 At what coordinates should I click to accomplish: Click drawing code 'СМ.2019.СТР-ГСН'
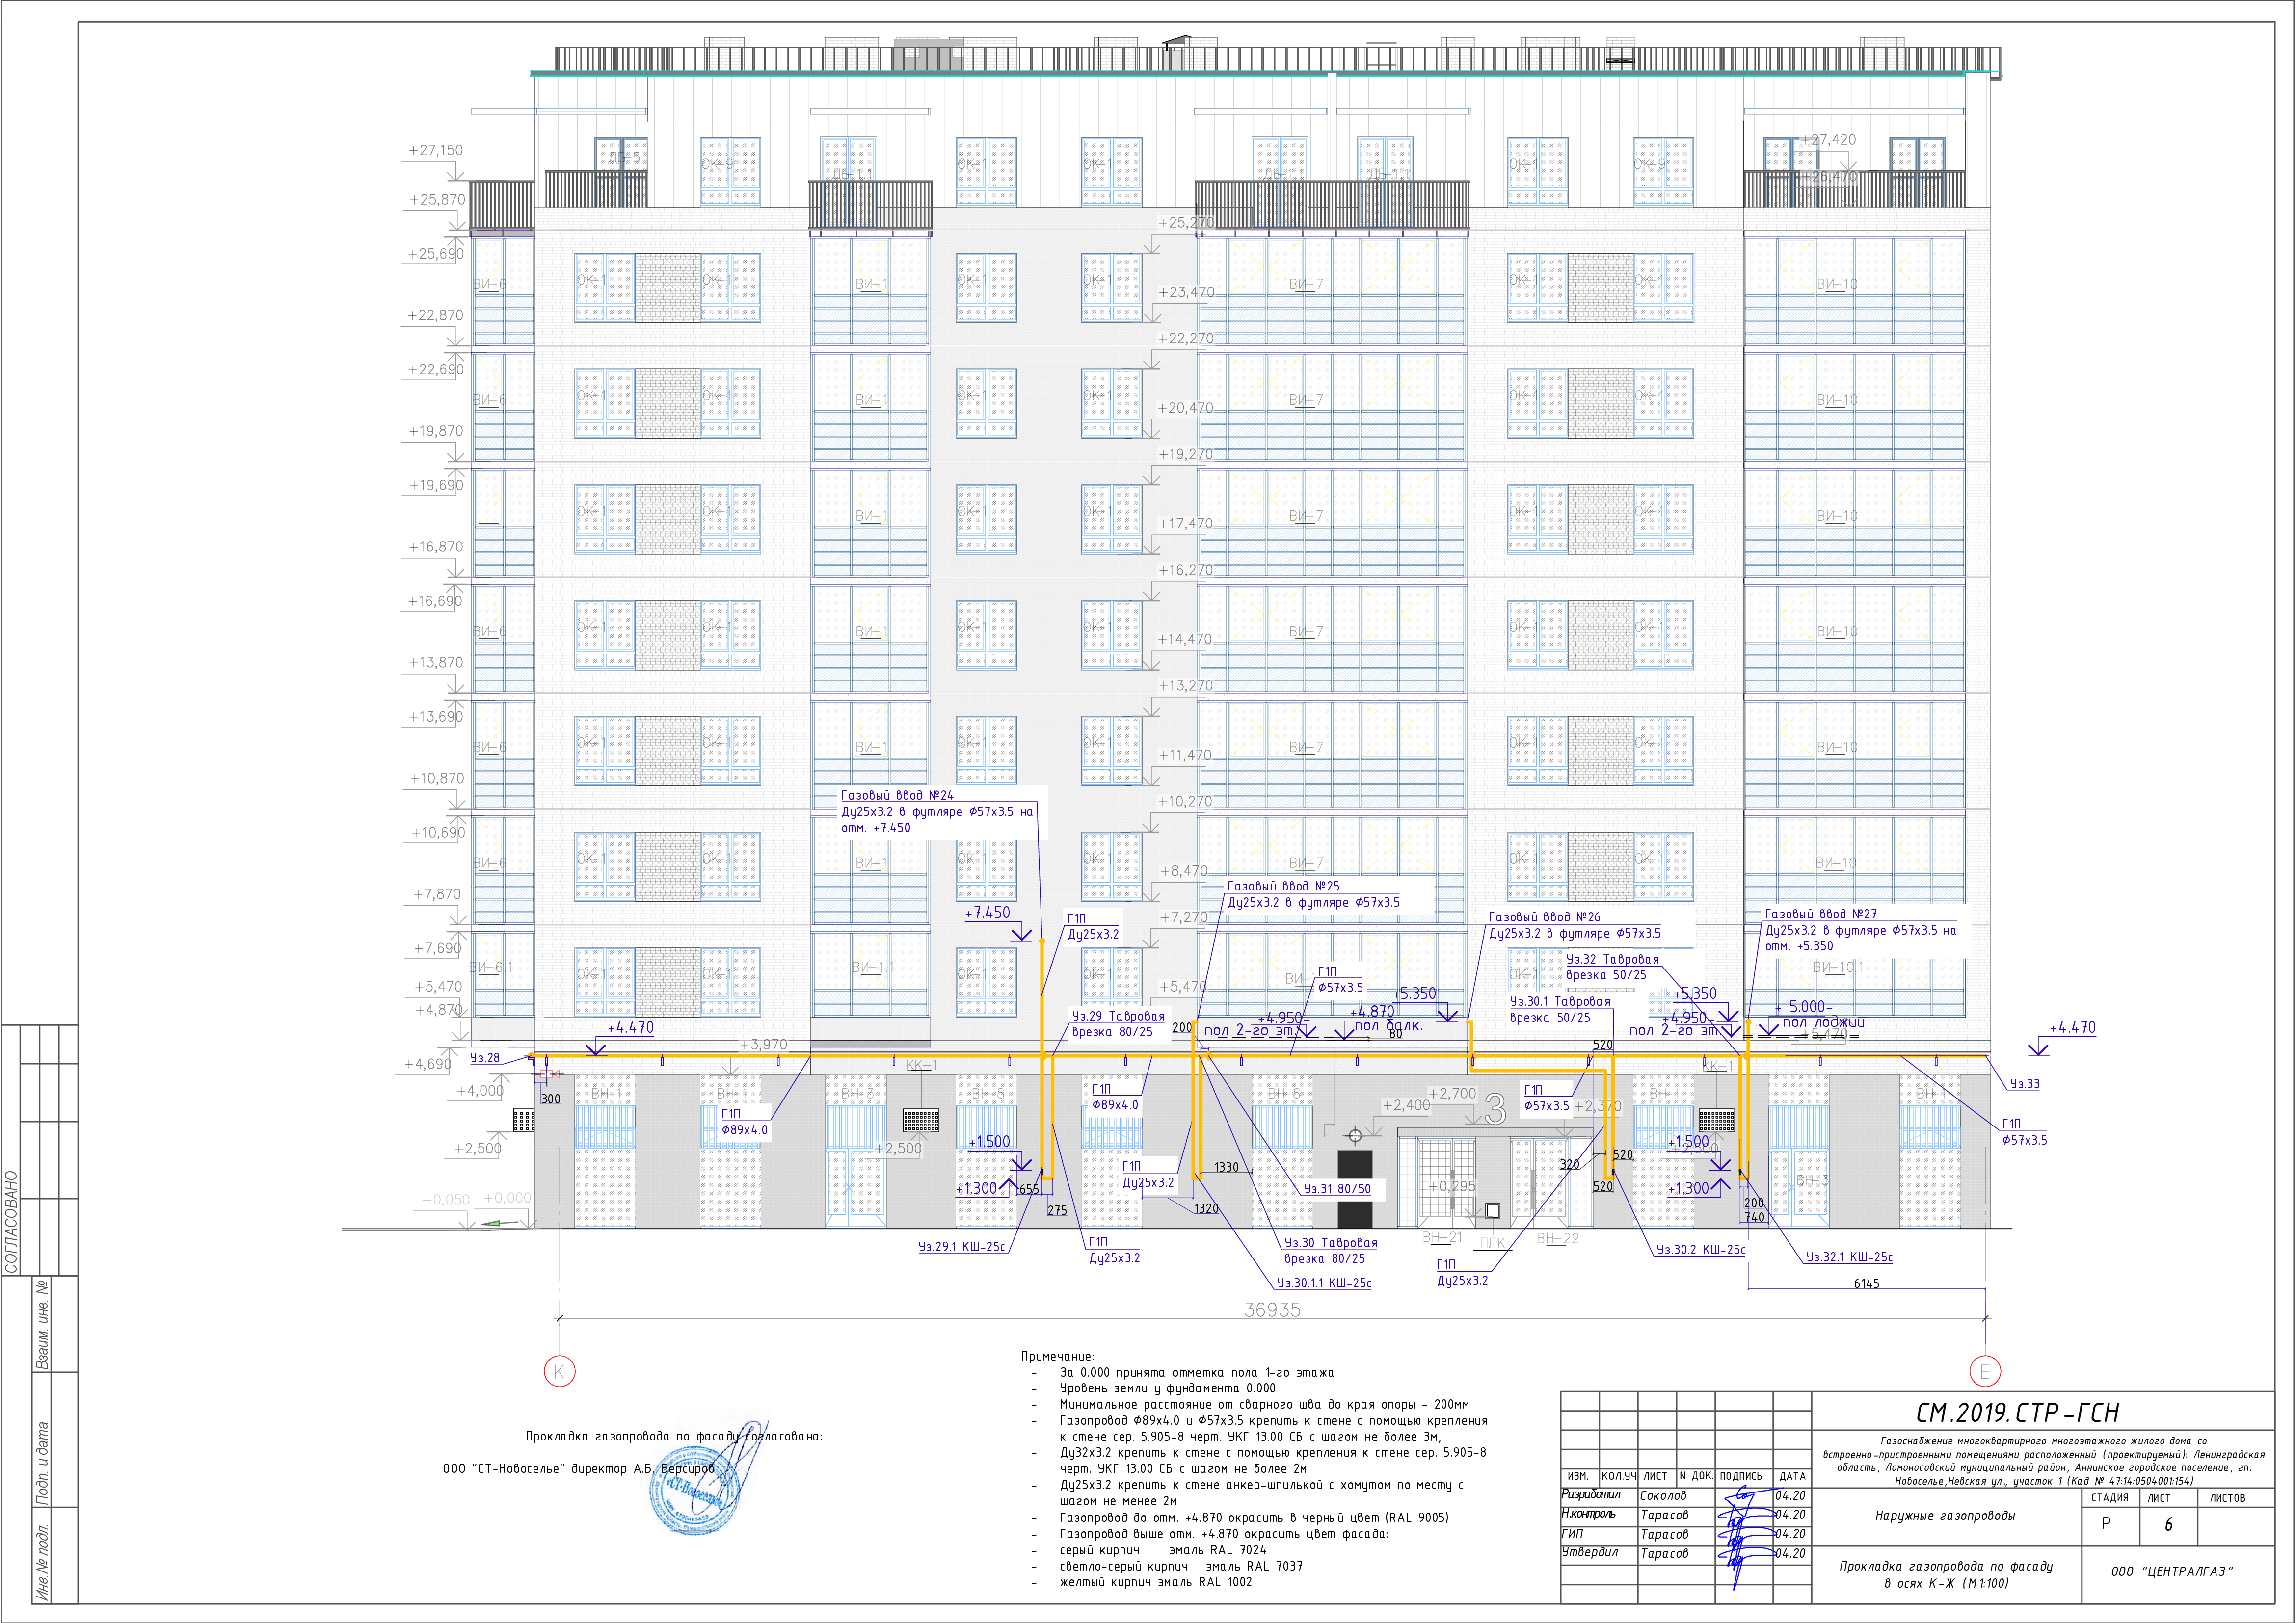pos(2017,1413)
